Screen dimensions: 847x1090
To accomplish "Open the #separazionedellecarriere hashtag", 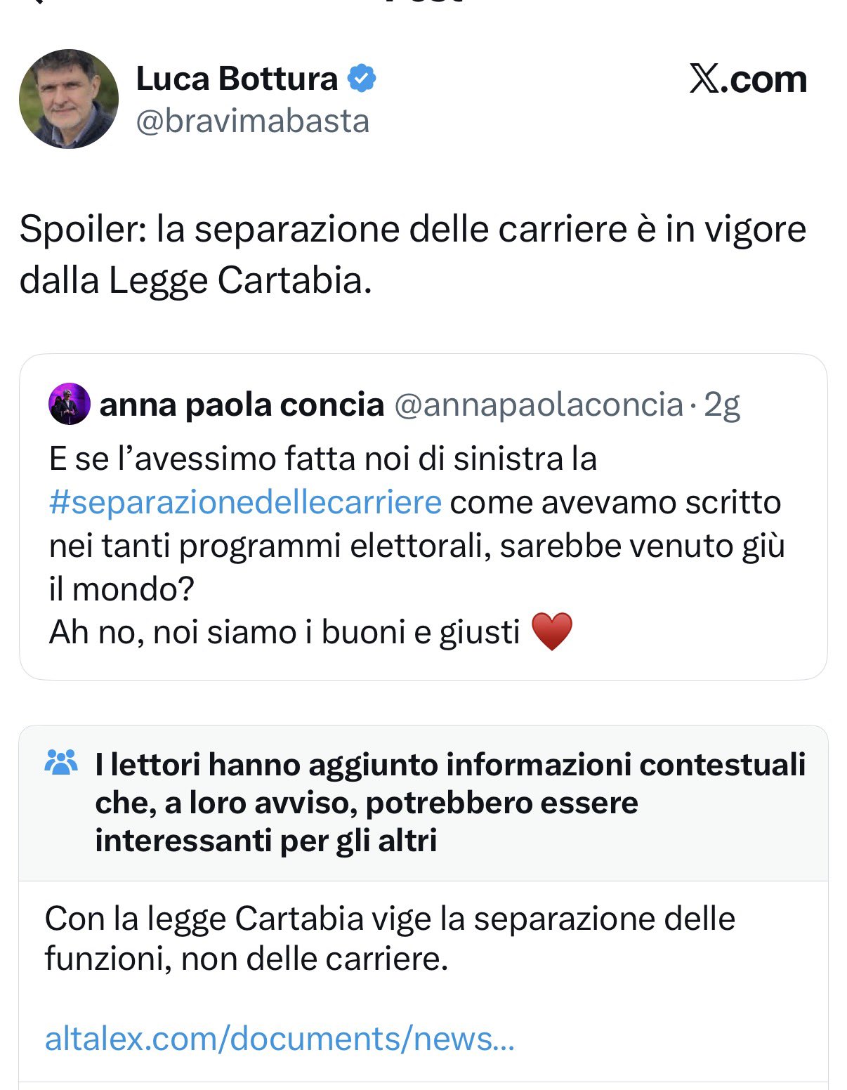I will click(245, 502).
